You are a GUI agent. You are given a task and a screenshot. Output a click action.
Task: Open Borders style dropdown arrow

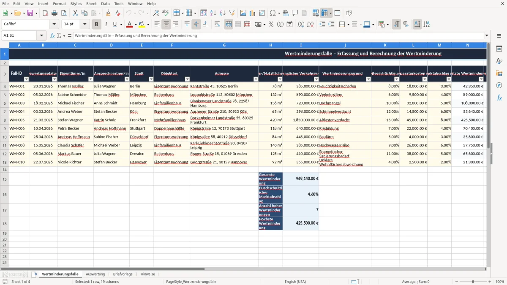(348, 24)
